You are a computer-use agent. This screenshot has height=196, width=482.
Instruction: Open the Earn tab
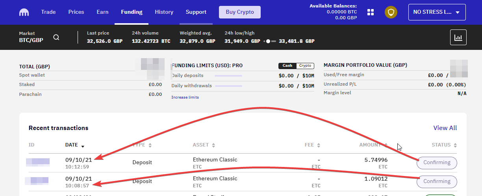click(102, 12)
